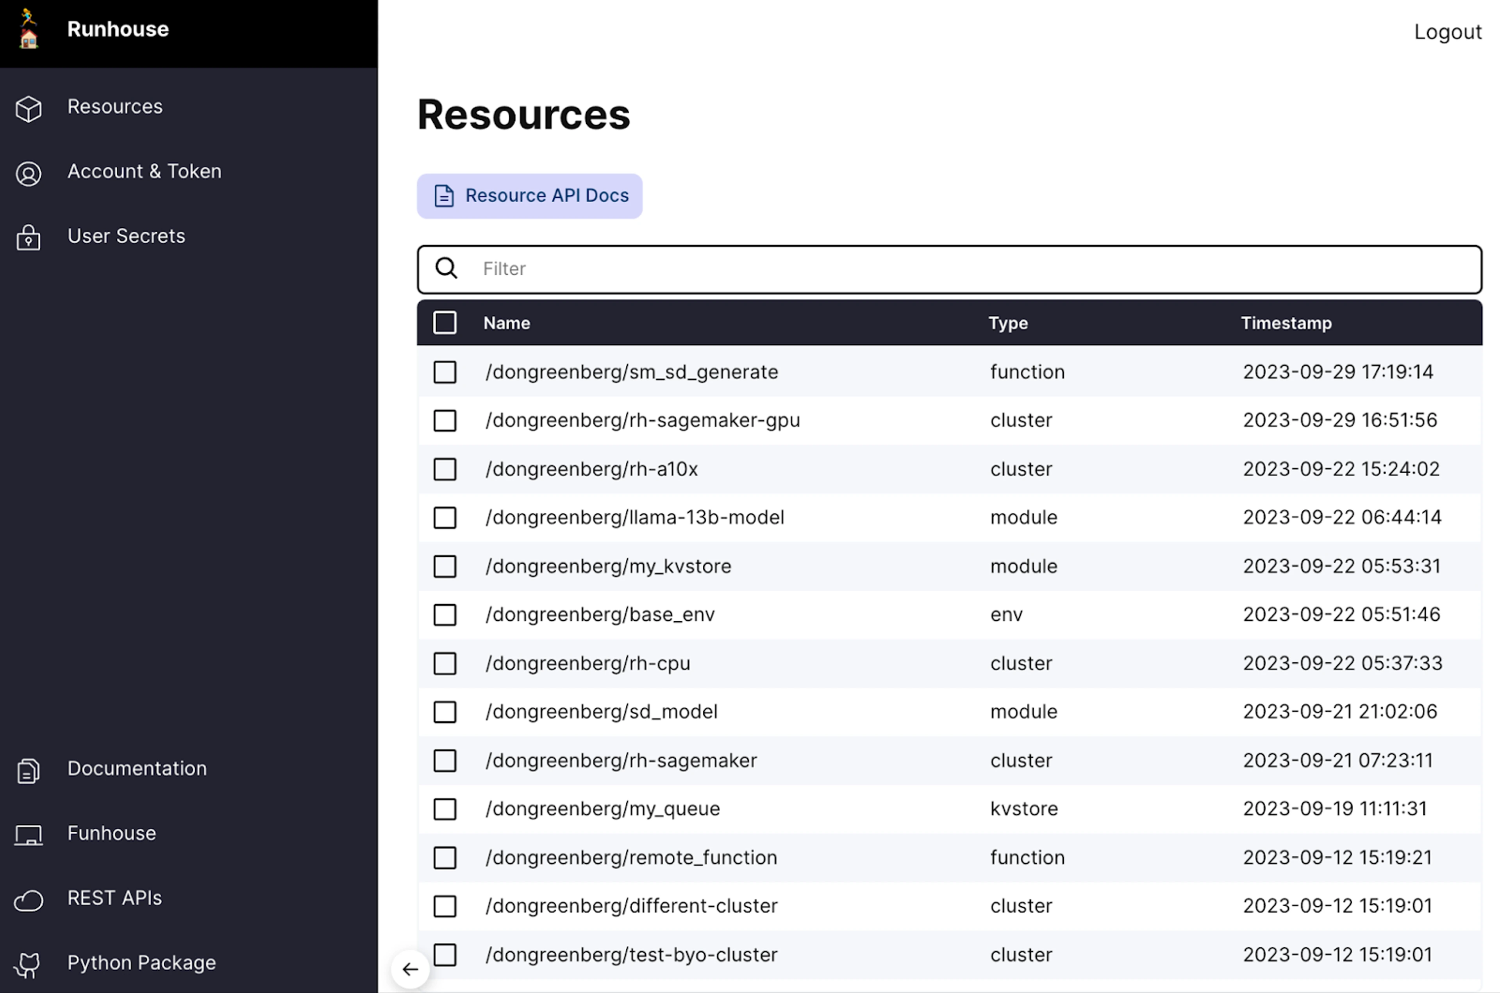This screenshot has width=1500, height=993.
Task: Check the sm_sd_generate row checkbox
Action: click(x=445, y=372)
